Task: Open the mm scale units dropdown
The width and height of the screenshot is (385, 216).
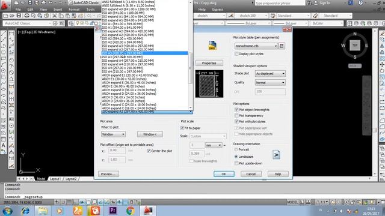Action: click(214, 145)
